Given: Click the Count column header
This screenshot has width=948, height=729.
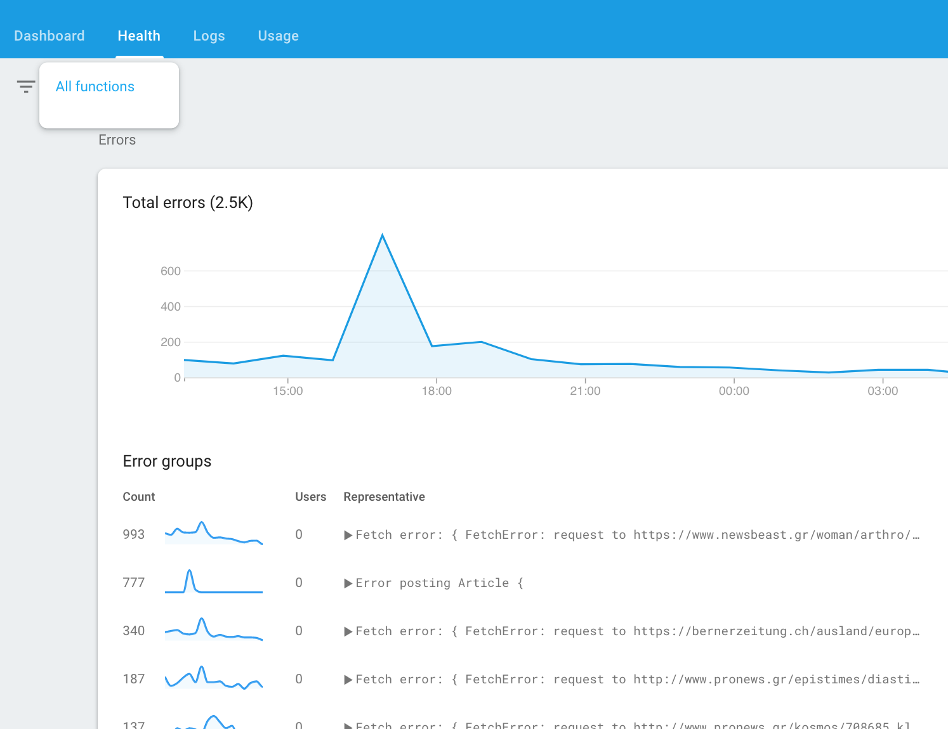Looking at the screenshot, I should (x=139, y=497).
